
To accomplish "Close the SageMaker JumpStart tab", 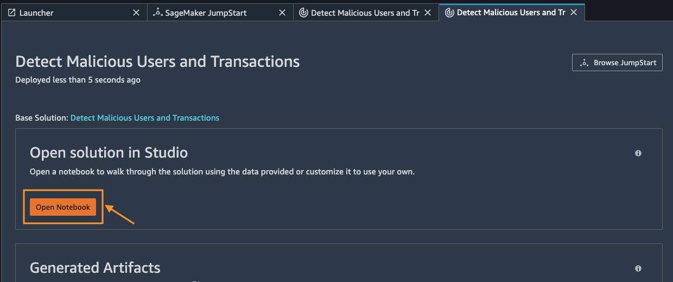I will [282, 12].
